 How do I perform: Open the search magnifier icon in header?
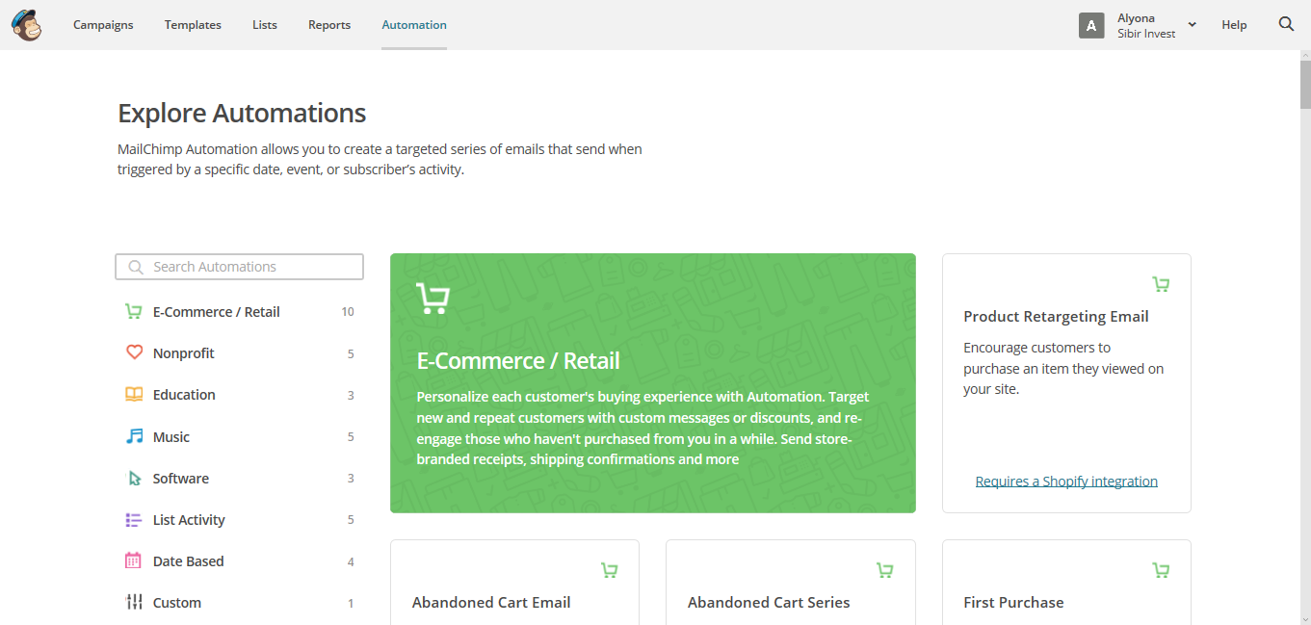pos(1286,25)
